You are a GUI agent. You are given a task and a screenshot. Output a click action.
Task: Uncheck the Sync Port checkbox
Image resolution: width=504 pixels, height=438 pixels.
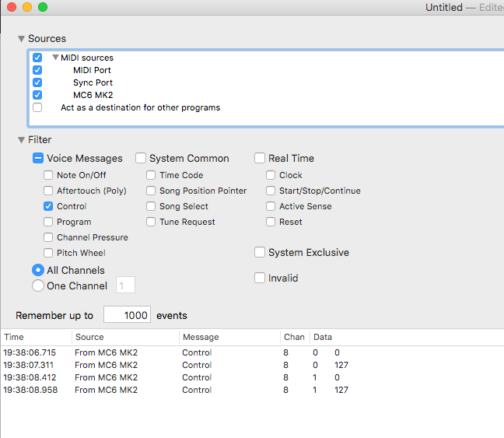(x=37, y=82)
